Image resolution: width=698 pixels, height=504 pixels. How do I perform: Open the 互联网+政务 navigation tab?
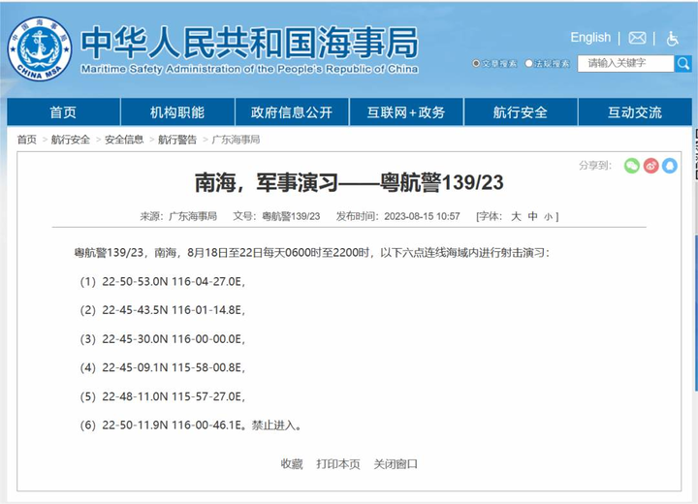click(x=406, y=112)
